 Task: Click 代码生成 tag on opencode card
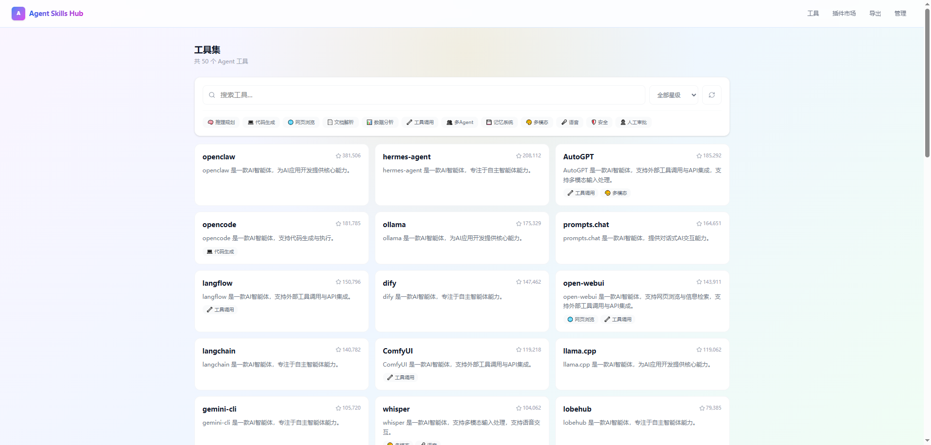[220, 252]
